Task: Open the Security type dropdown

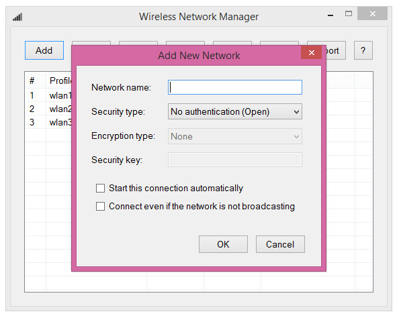Action: (235, 111)
